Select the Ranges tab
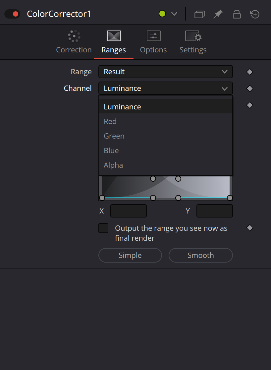The image size is (271, 370). pos(114,42)
